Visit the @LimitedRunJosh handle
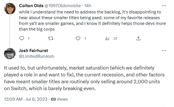 coord(37,56)
